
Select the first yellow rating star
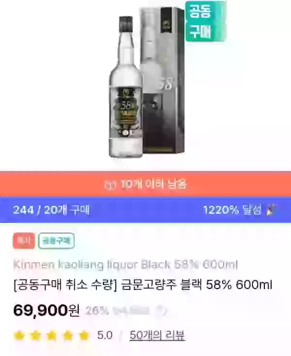click(x=19, y=335)
